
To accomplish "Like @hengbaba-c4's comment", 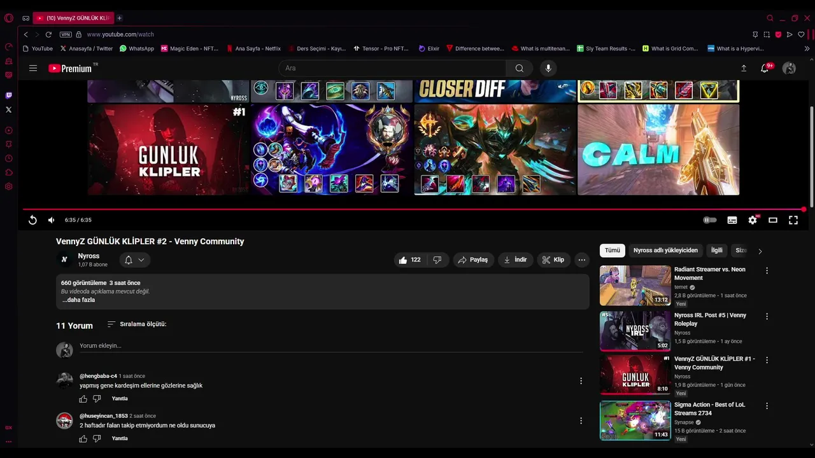I will click(83, 399).
